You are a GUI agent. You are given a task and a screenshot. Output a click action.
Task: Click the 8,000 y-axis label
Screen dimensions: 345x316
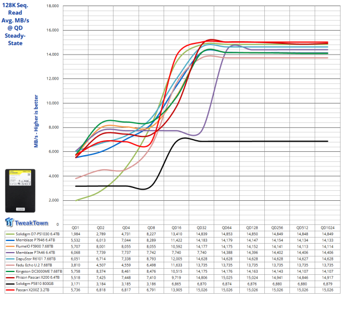54,127
